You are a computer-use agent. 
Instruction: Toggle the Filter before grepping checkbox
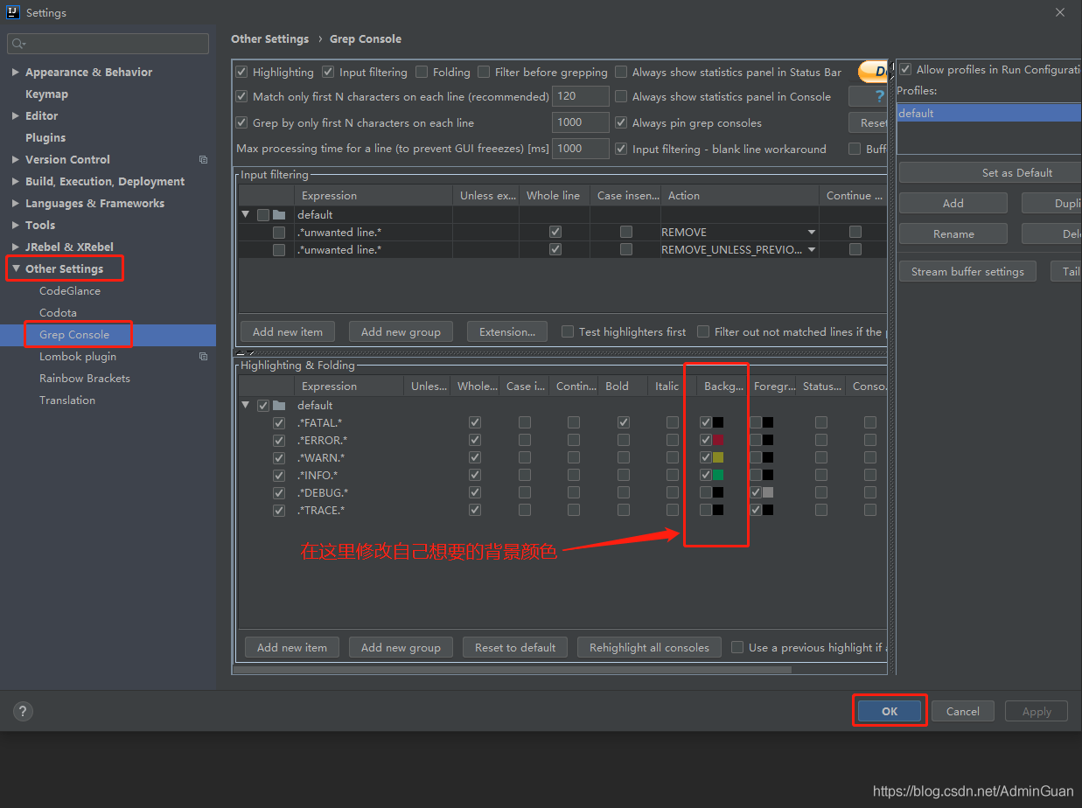pyautogui.click(x=484, y=72)
